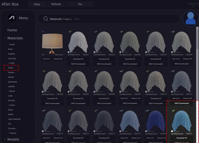Screen dimensions: 199x143
Task: Expand the HDRI category in sidebar
Action: pos(11,63)
